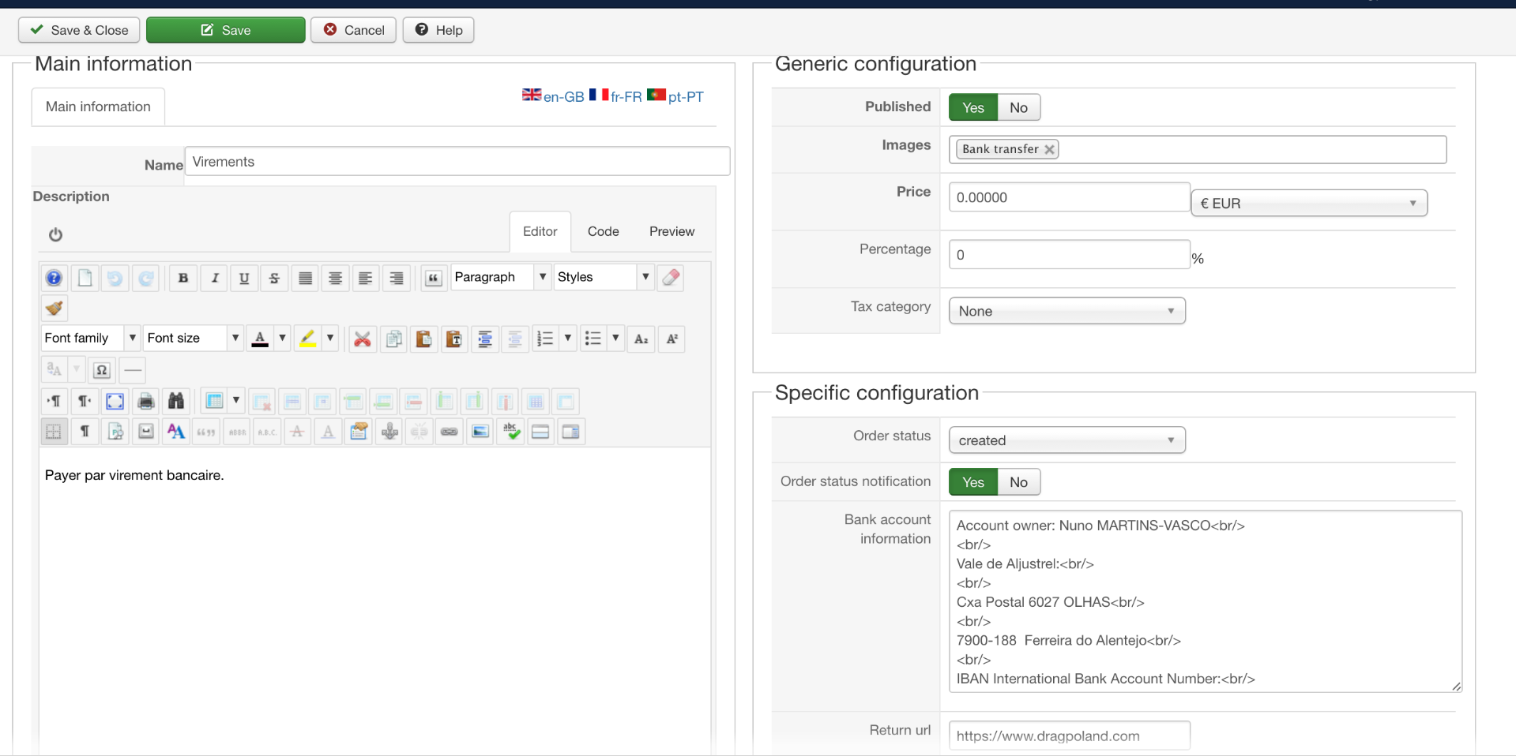This screenshot has height=756, width=1516.
Task: Select Yes for Published
Action: coord(973,107)
